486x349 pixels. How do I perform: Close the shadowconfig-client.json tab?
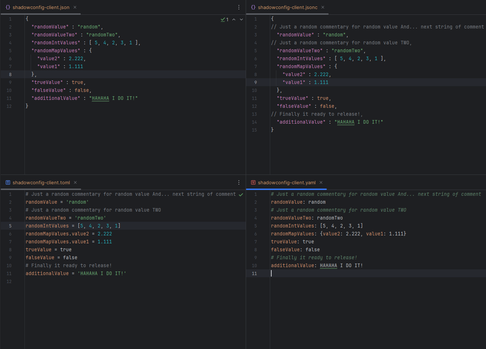coord(75,7)
